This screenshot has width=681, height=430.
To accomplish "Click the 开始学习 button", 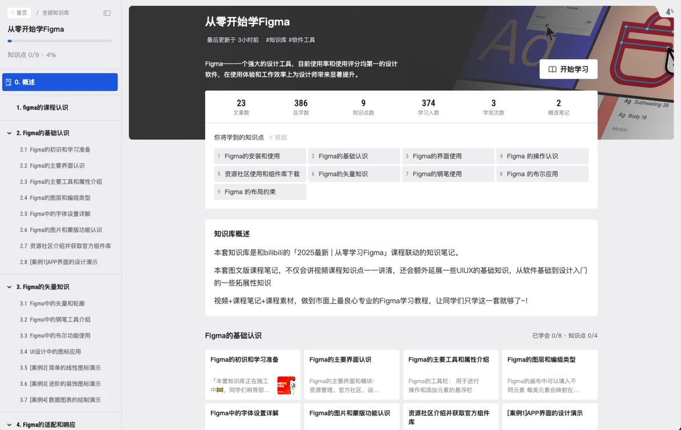I will point(568,70).
